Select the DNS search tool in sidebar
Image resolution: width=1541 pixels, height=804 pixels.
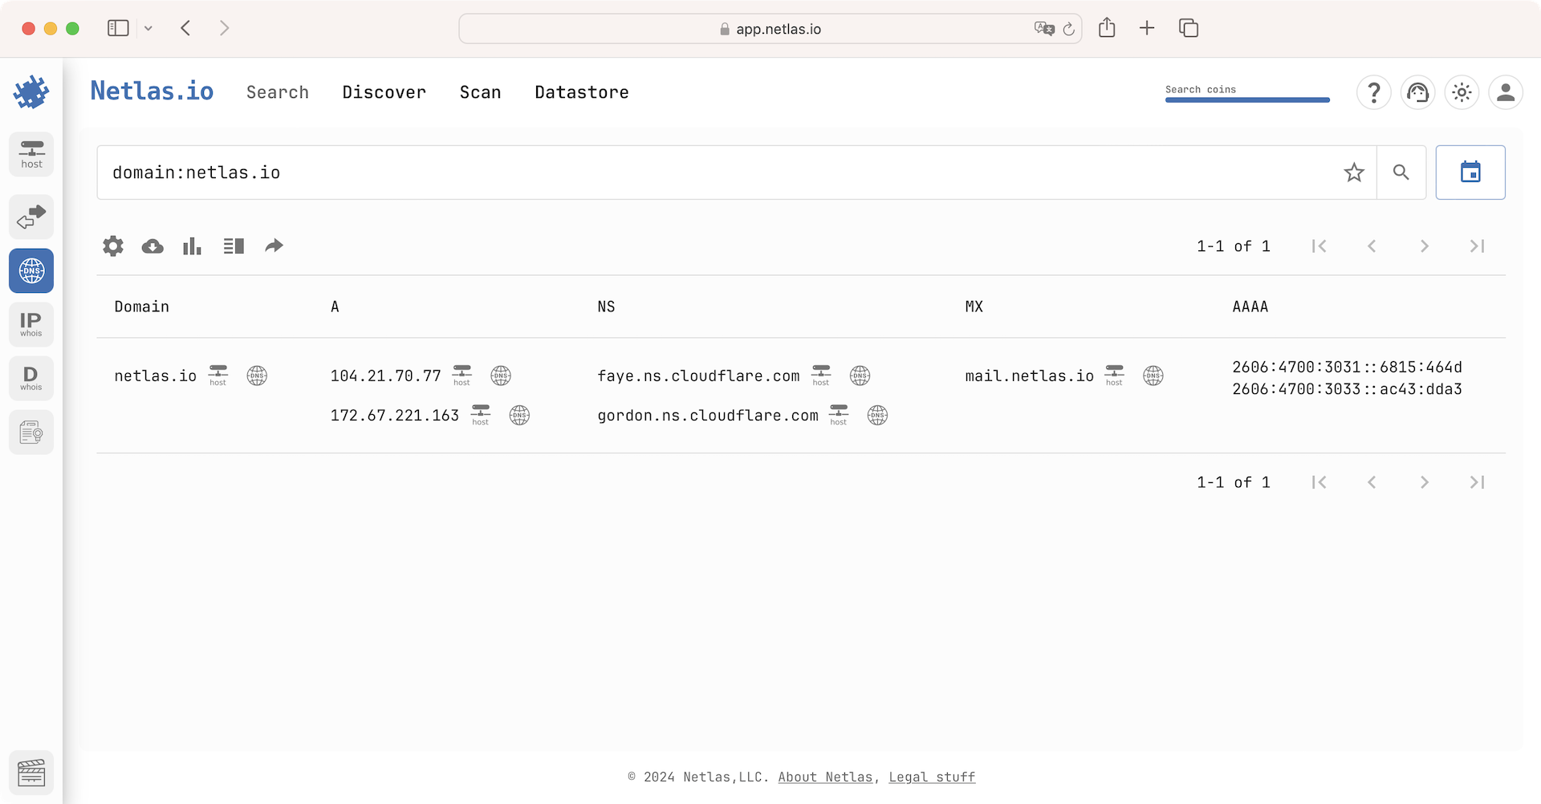pyautogui.click(x=31, y=270)
